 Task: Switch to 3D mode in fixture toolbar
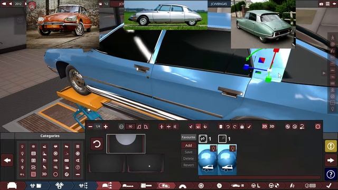coord(272,127)
